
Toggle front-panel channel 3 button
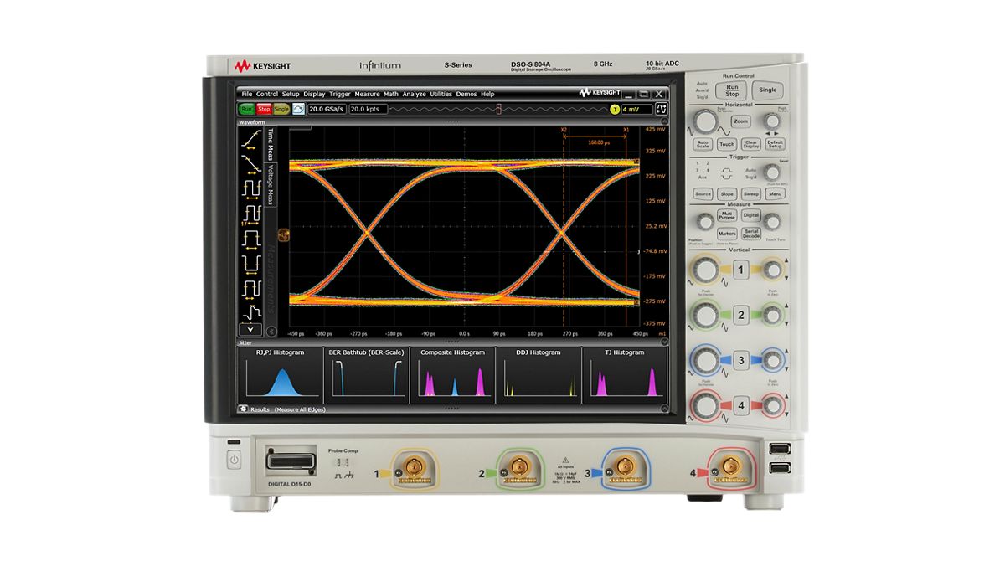pyautogui.click(x=740, y=361)
